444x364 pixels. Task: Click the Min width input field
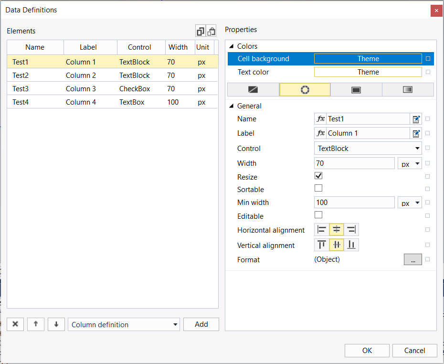tap(354, 203)
